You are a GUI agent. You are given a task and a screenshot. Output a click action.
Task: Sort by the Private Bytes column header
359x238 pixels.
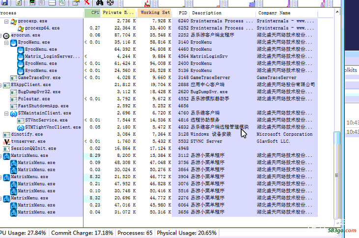(118, 13)
